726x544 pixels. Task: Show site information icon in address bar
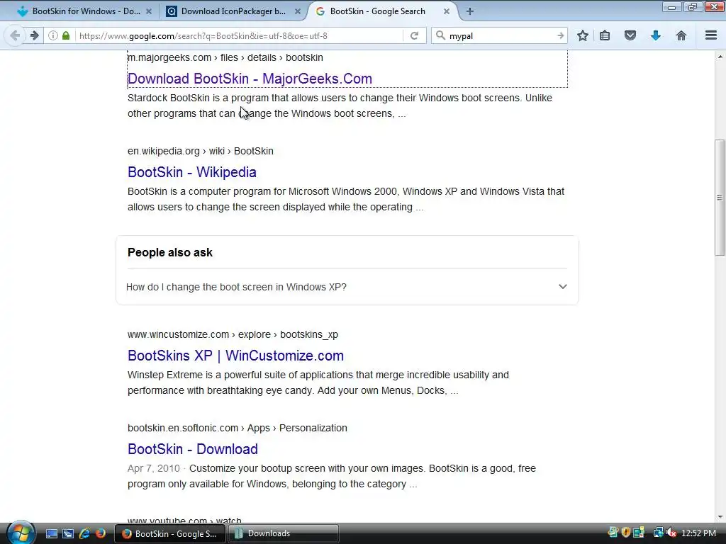coord(53,35)
